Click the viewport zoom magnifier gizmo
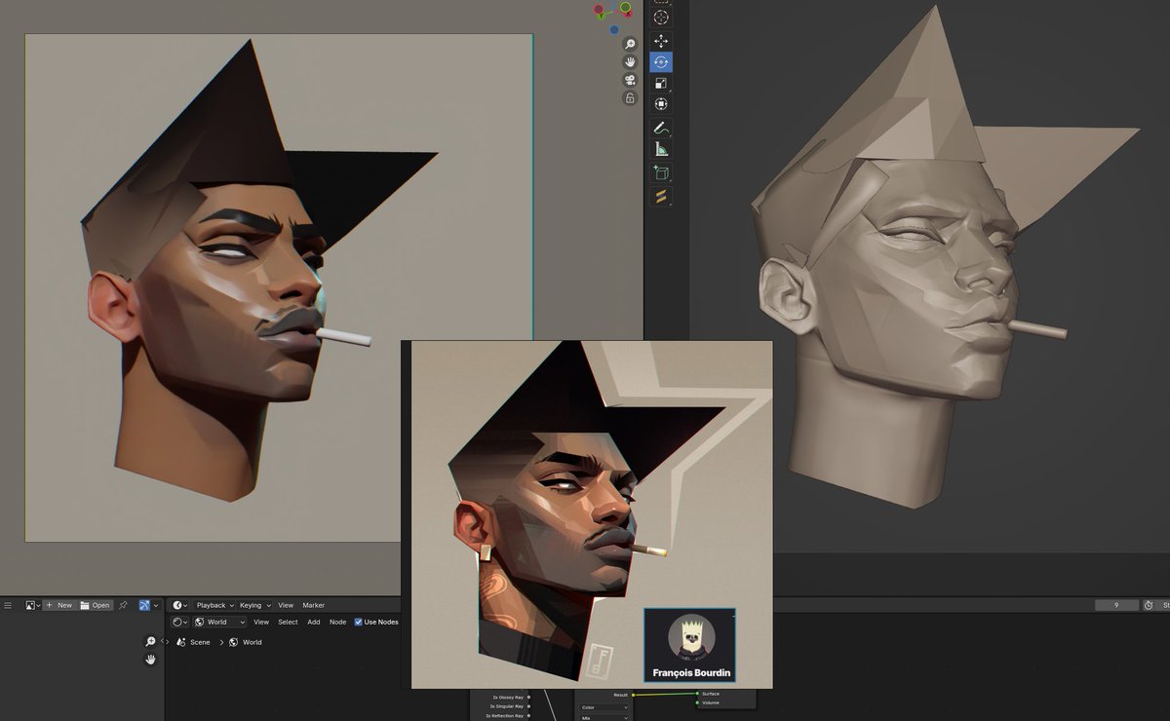 (x=630, y=44)
